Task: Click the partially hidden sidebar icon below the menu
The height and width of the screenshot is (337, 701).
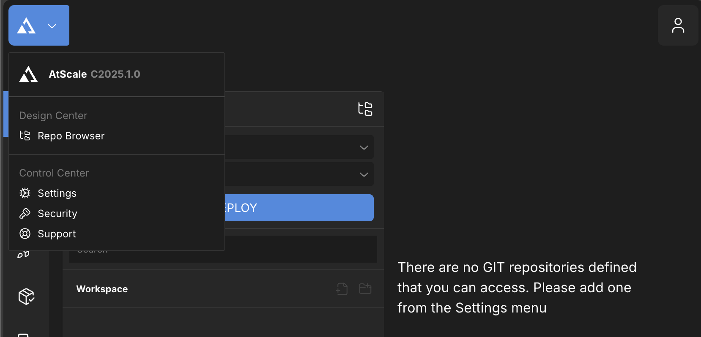Action: click(23, 254)
